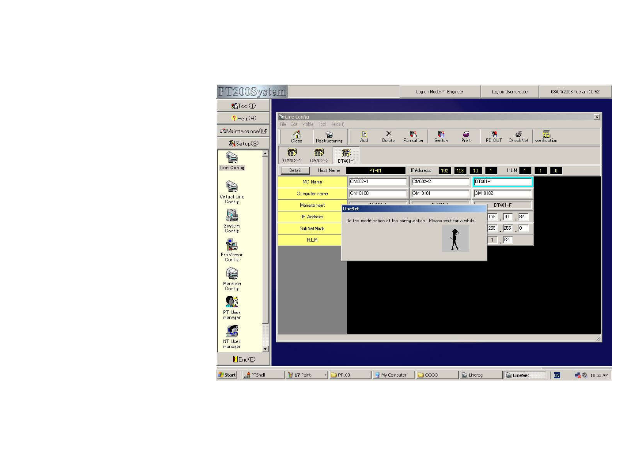Screen dimensions: 633x474
Task: Switch to PT100 folder in taskbar
Action: coord(350,375)
